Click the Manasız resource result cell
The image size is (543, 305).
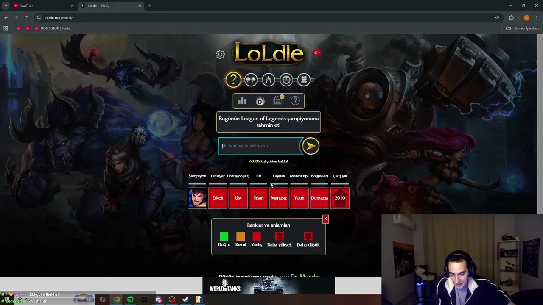coord(279,198)
